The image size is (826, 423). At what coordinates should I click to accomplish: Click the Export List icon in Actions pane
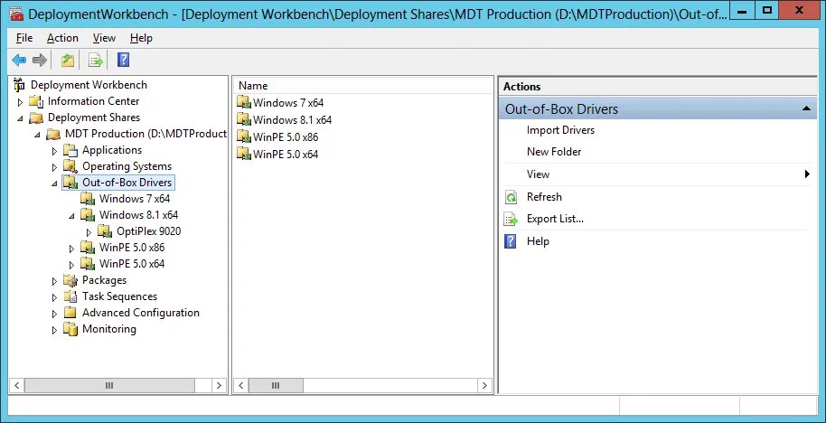pos(511,219)
